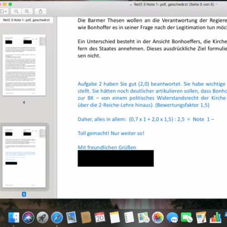227x227 pixels.
Task: Open Contacts book icon in dock
Action: pyautogui.click(x=86, y=217)
